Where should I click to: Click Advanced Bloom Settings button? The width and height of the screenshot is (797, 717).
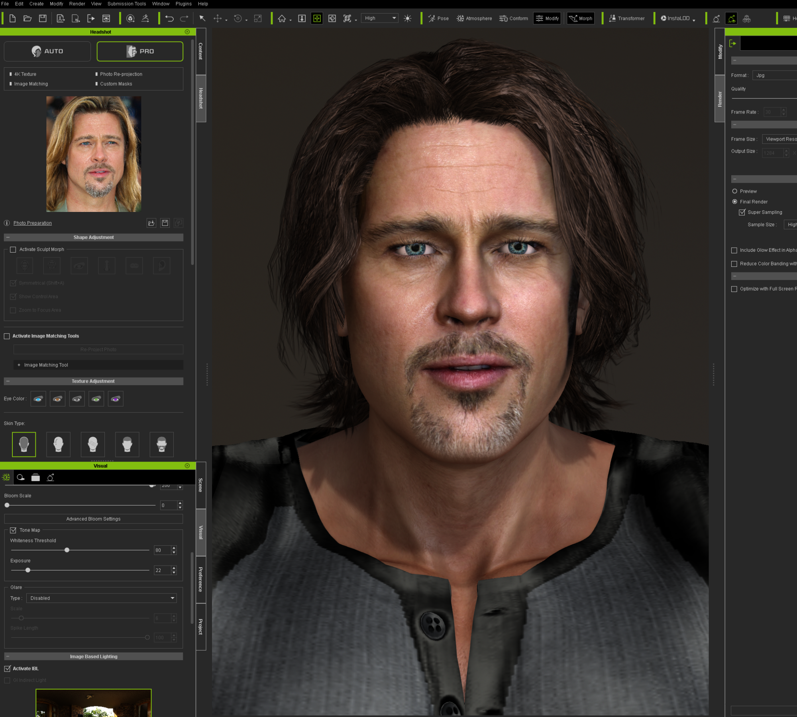tap(94, 519)
